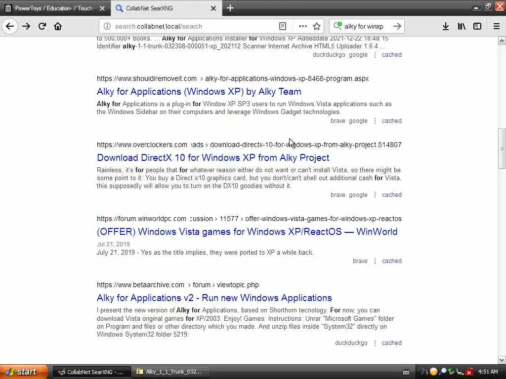This screenshot has width=506, height=379.
Task: Open the Downloads panel
Action: click(x=446, y=27)
